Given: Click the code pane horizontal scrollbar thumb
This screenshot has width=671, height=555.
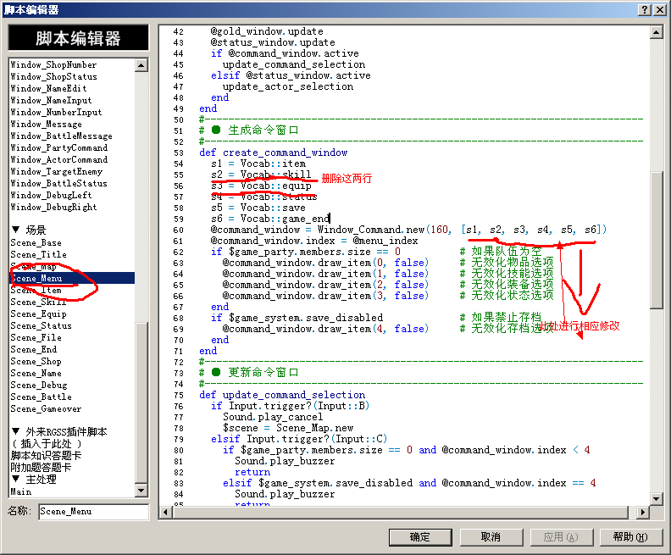Looking at the screenshot, I should [400, 512].
